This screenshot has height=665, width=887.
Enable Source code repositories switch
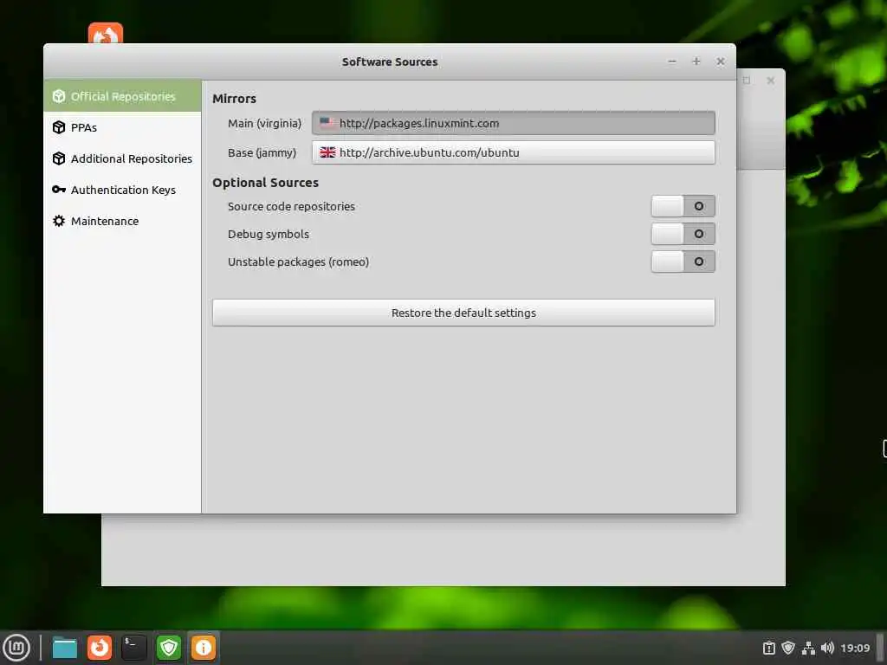[x=683, y=206]
